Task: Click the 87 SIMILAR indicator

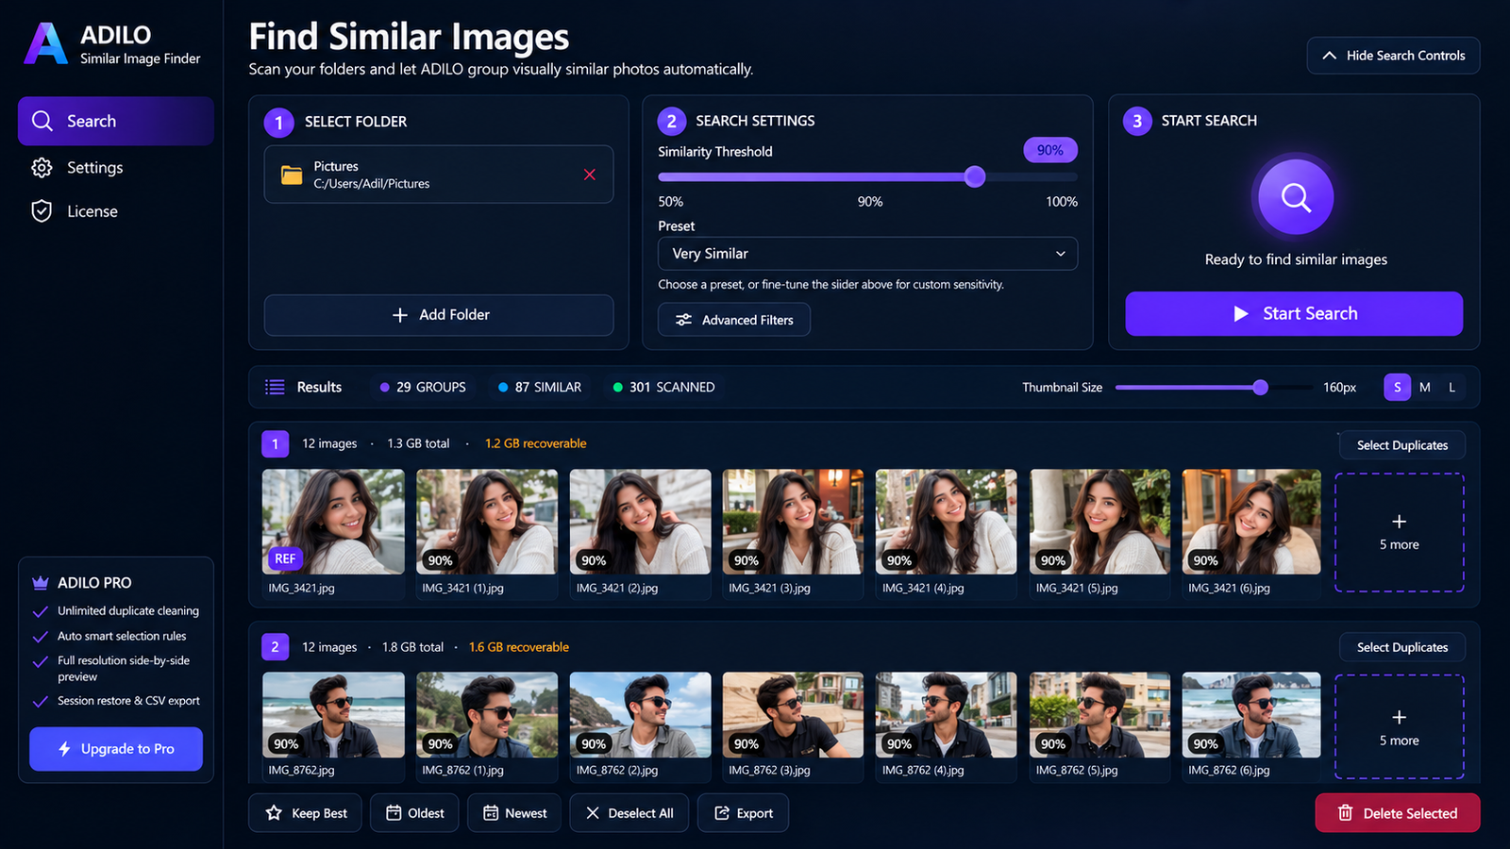Action: pyautogui.click(x=540, y=387)
